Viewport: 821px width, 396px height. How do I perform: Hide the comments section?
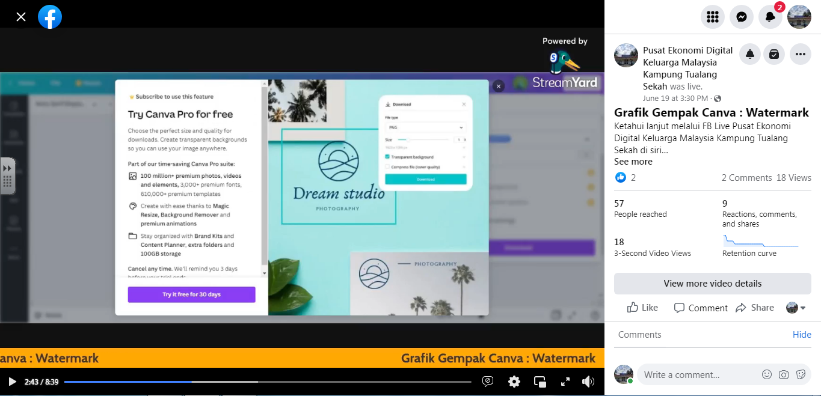tap(802, 335)
